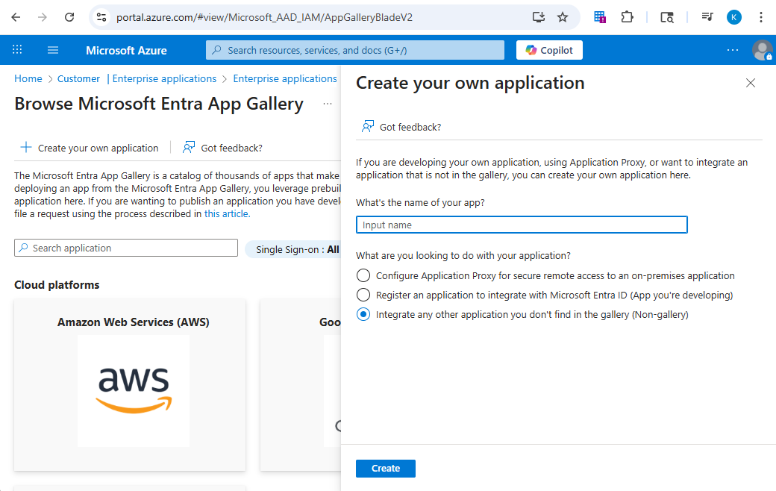Screen dimensions: 776x491
Task: Click Got feedback icon in gallery toolbar
Action: pyautogui.click(x=189, y=148)
